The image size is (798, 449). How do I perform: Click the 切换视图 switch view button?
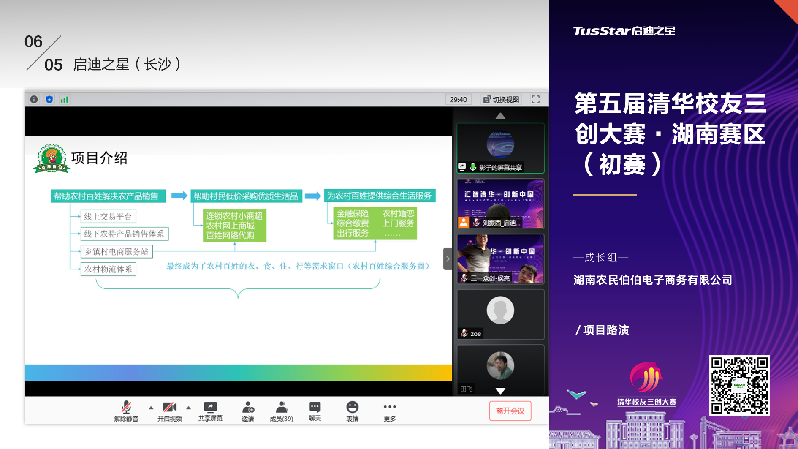pyautogui.click(x=502, y=99)
